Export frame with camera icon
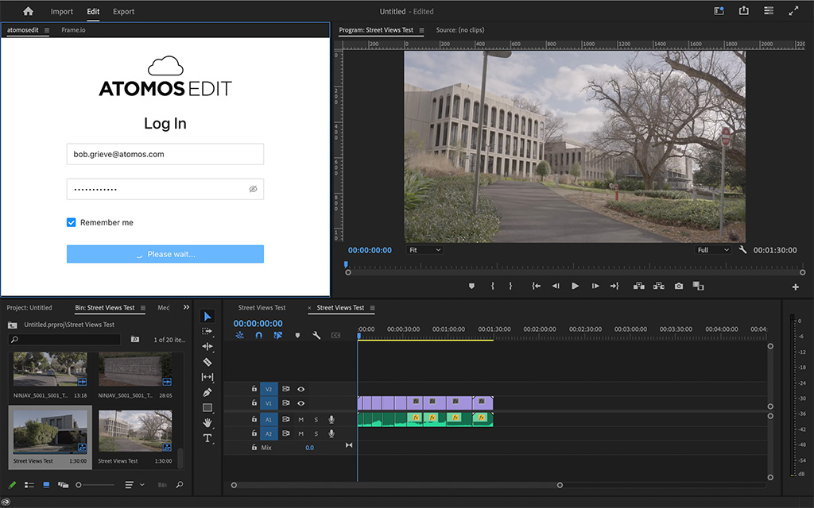This screenshot has height=508, width=814. click(679, 286)
